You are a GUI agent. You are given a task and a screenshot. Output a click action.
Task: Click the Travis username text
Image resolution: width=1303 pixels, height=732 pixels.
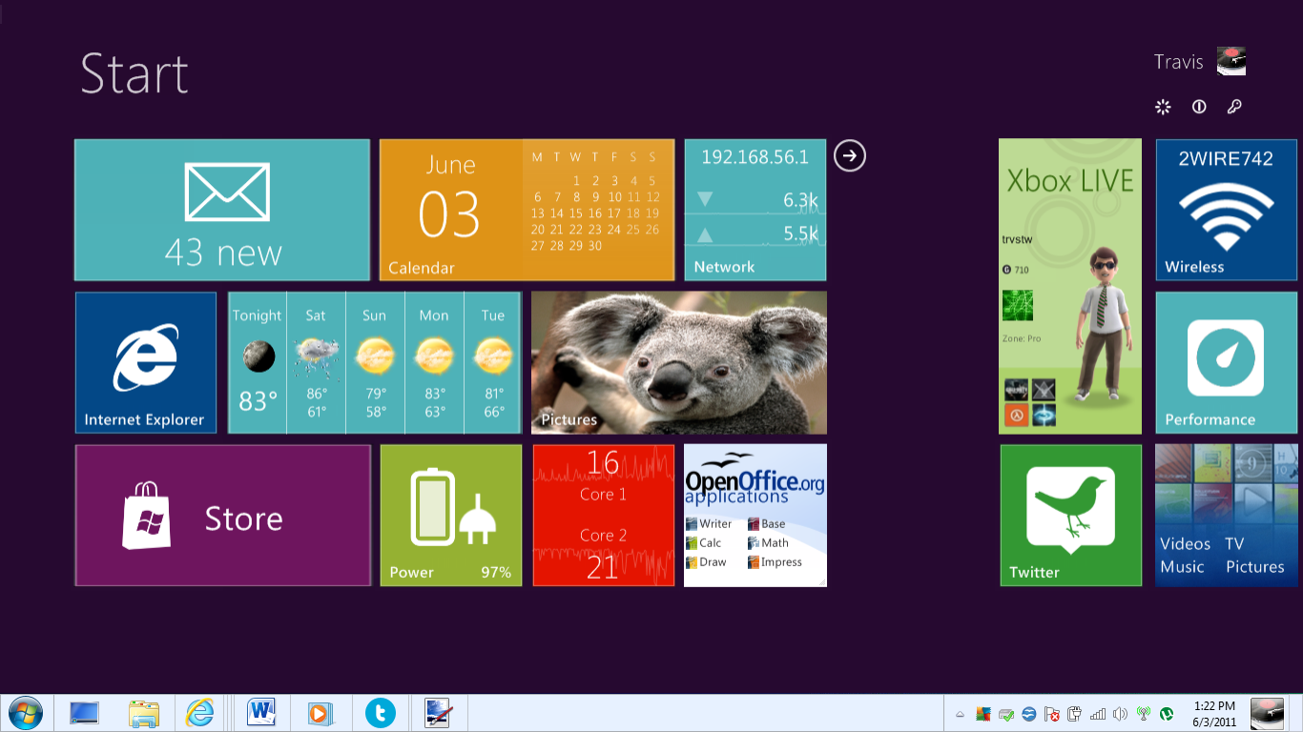click(1179, 62)
